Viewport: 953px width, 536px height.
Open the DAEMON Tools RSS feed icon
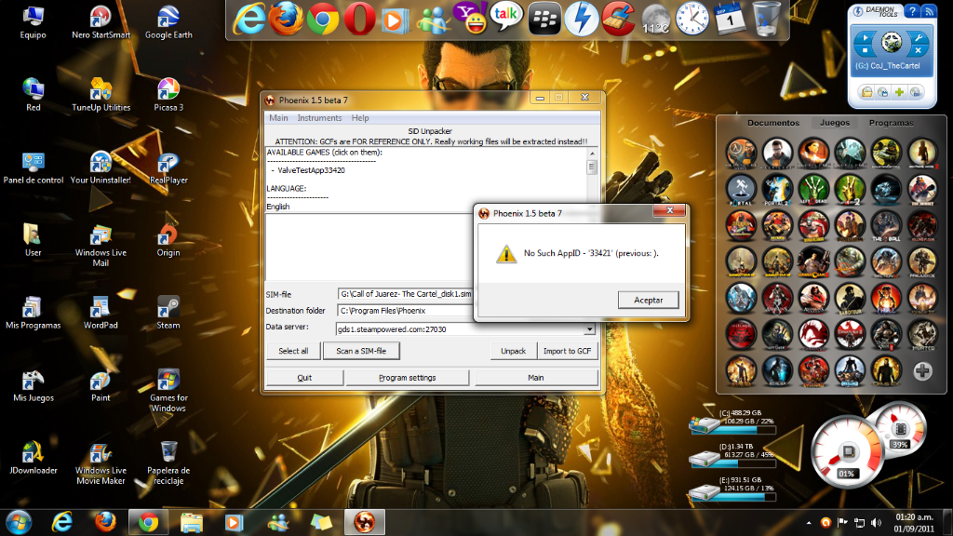pyautogui.click(x=929, y=11)
